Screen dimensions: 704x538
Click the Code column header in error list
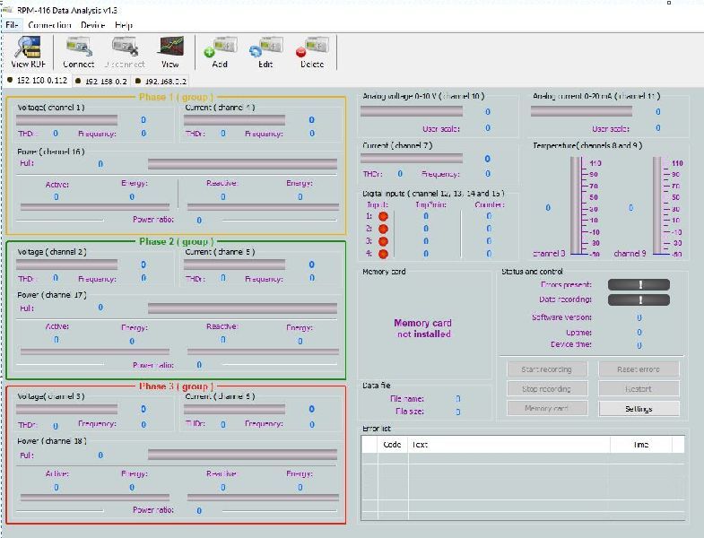click(x=392, y=444)
